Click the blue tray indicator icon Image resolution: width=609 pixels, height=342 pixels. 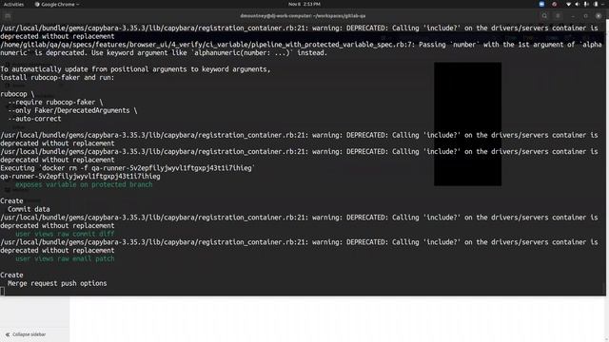click(x=541, y=4)
